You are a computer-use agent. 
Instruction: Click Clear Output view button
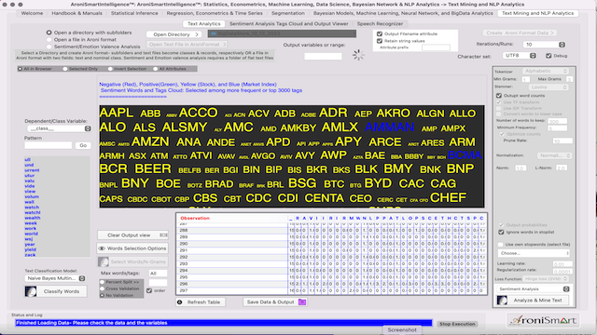click(132, 235)
